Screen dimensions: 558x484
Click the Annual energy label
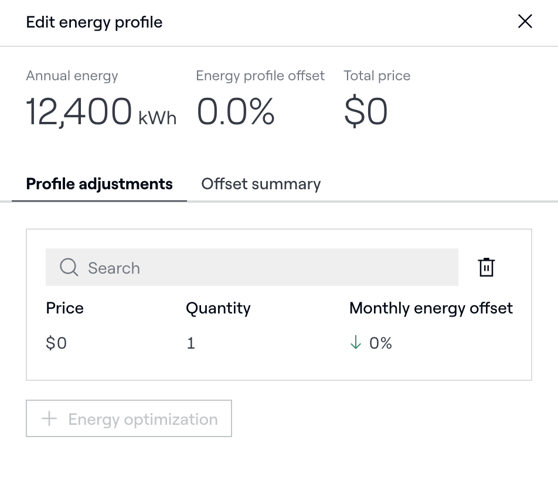[72, 76]
